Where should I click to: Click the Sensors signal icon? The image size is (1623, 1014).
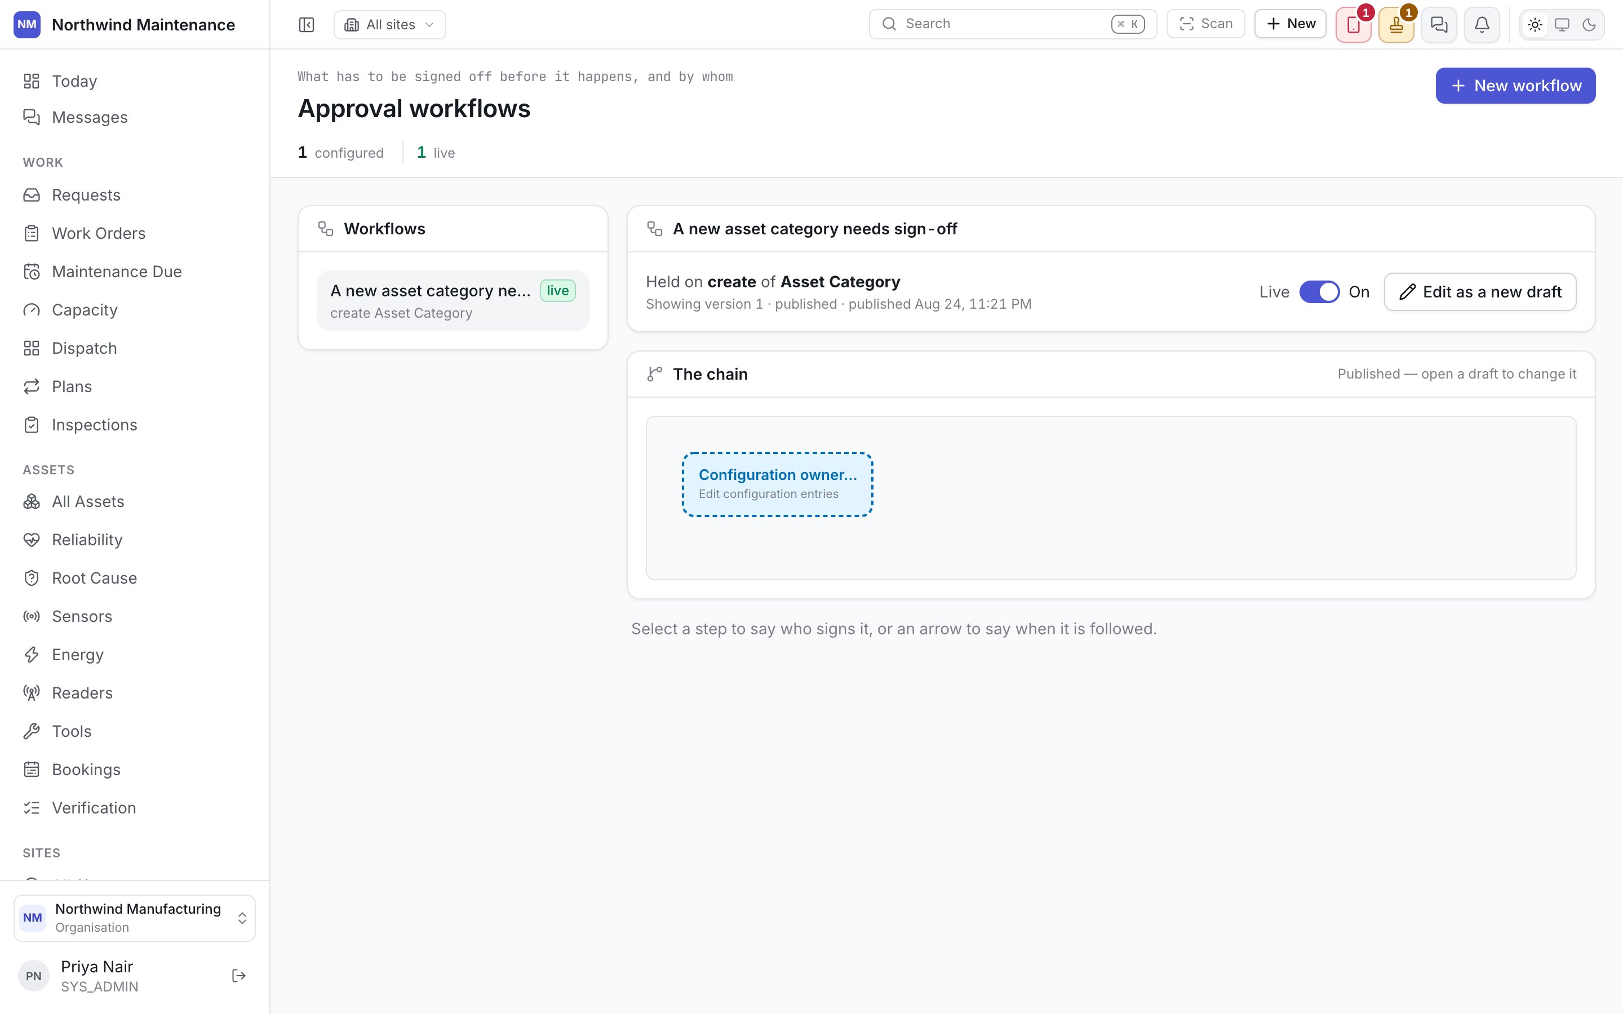32,616
